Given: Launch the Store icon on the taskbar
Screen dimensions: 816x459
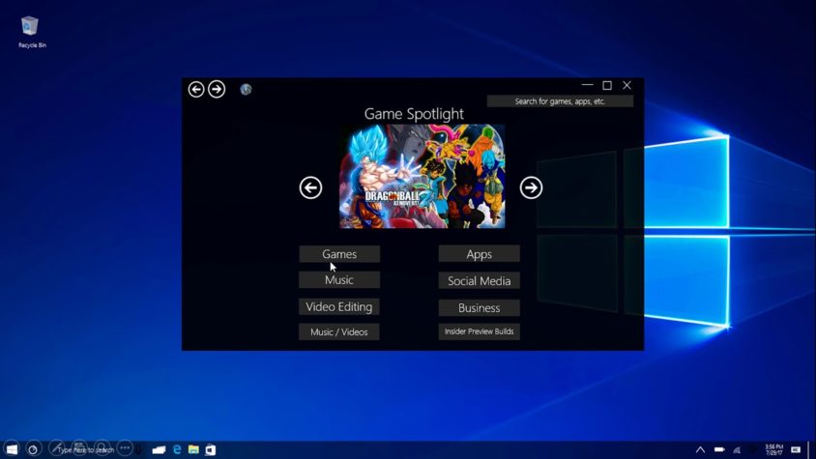Looking at the screenshot, I should pos(210,449).
